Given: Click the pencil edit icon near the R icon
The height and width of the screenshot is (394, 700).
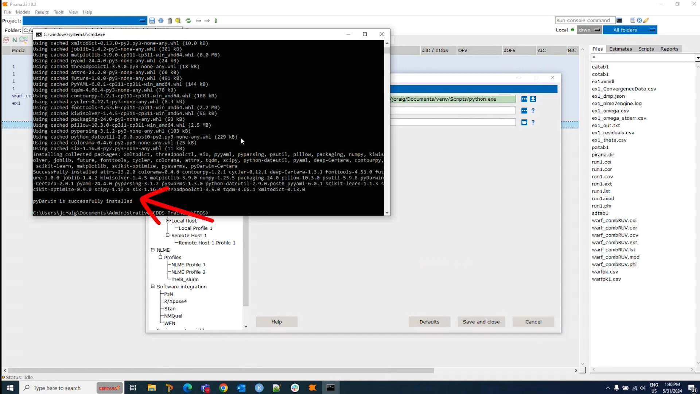Looking at the screenshot, I should tap(646, 20).
